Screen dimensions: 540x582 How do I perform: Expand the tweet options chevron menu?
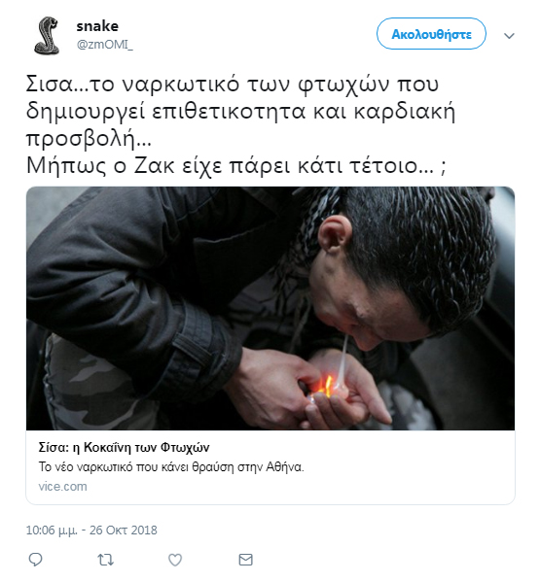(x=509, y=36)
